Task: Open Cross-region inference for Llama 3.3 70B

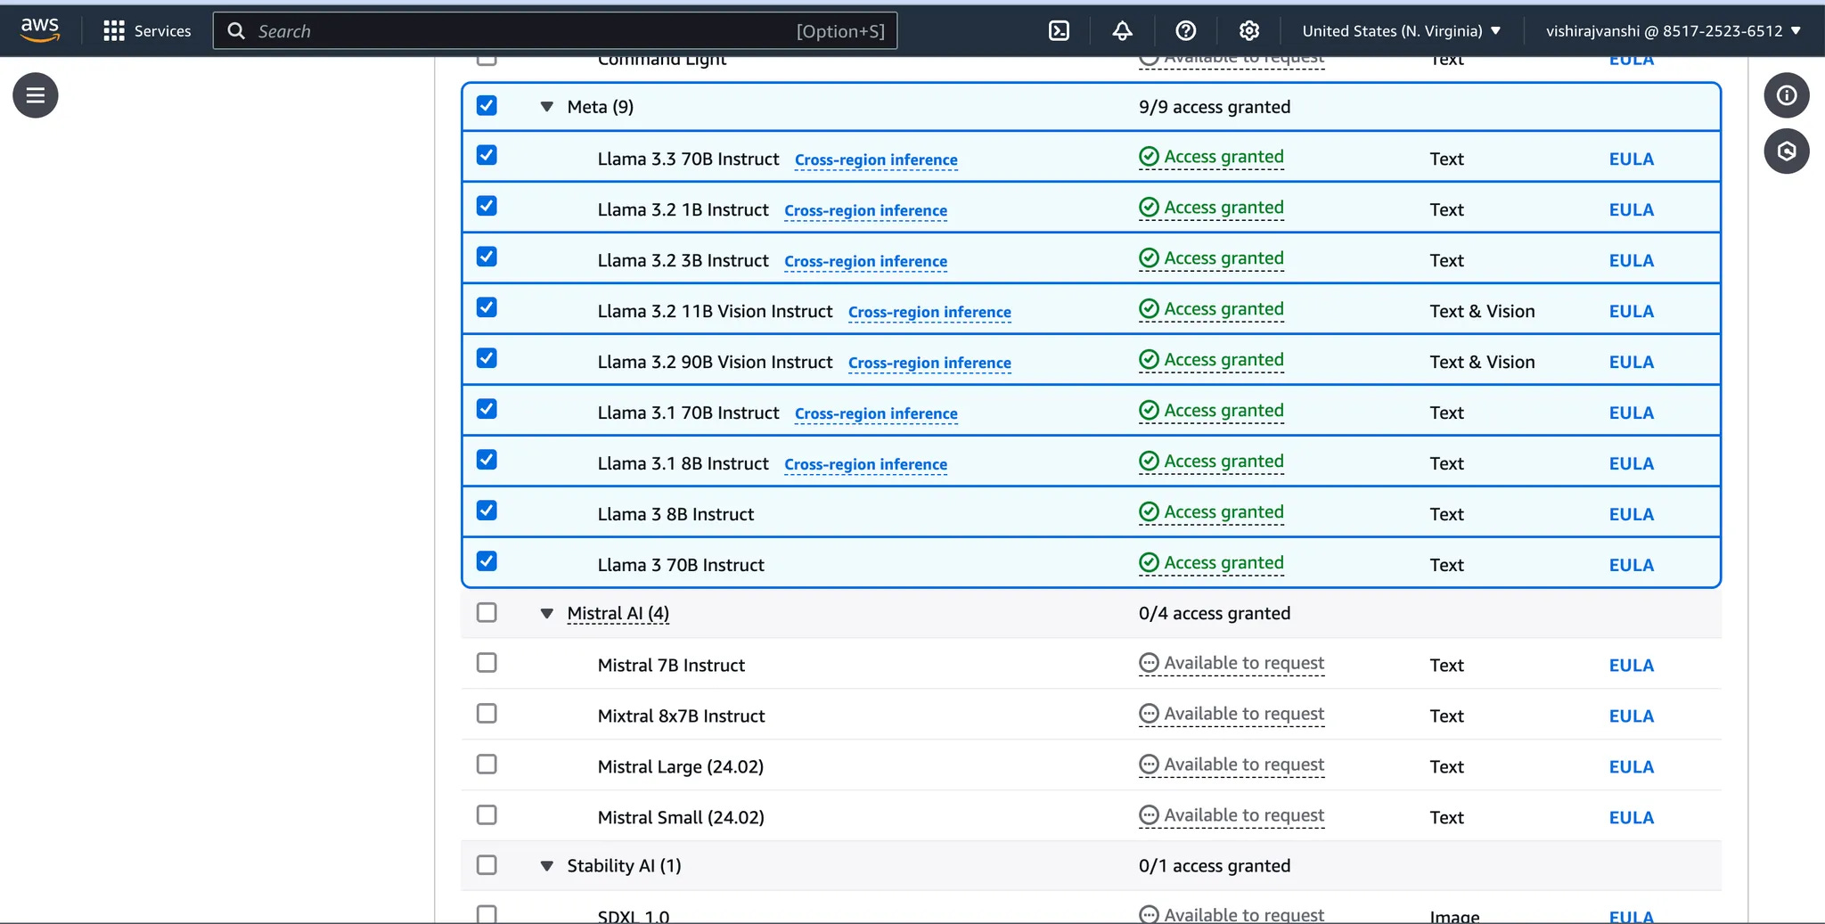Action: [876, 160]
